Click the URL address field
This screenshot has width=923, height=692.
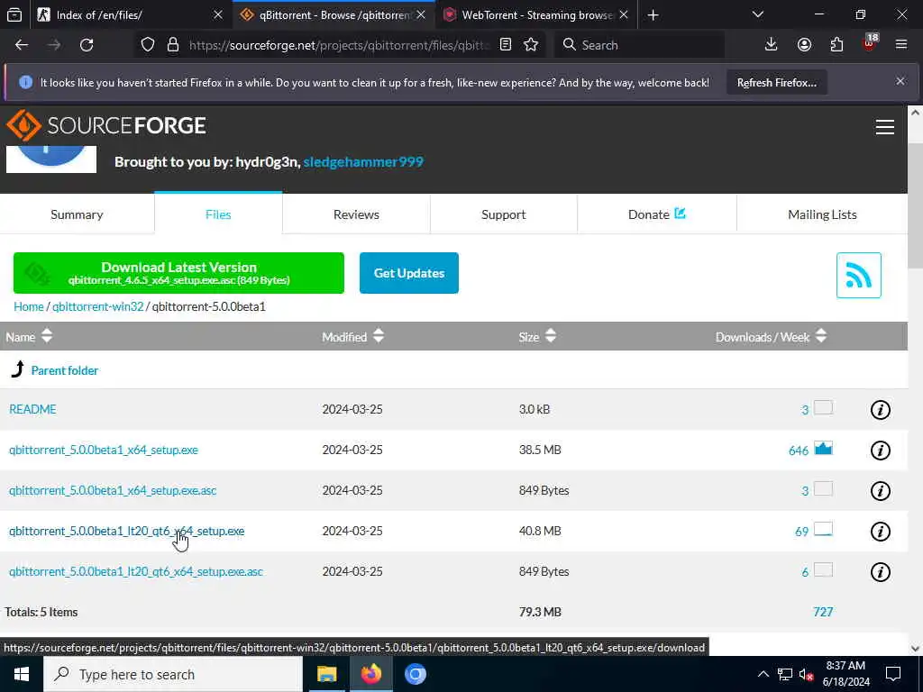pyautogui.click(x=339, y=45)
